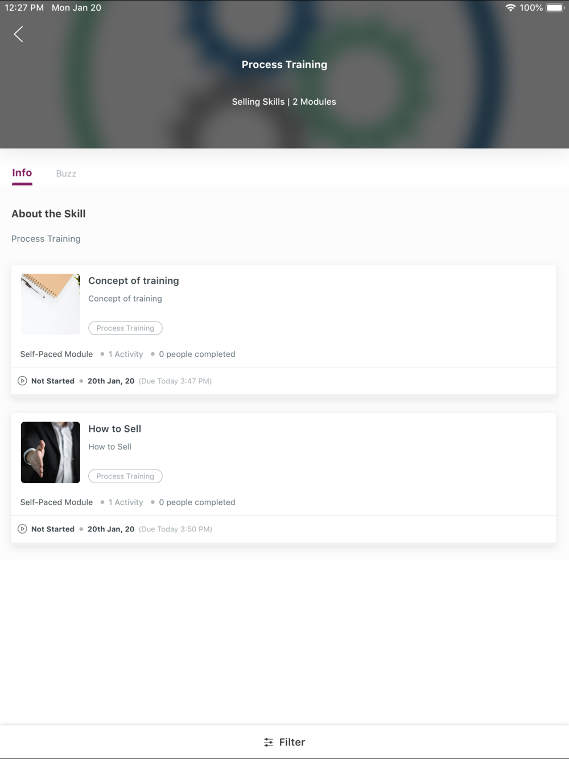Tap the back arrow icon
The width and height of the screenshot is (569, 759).
(x=18, y=34)
